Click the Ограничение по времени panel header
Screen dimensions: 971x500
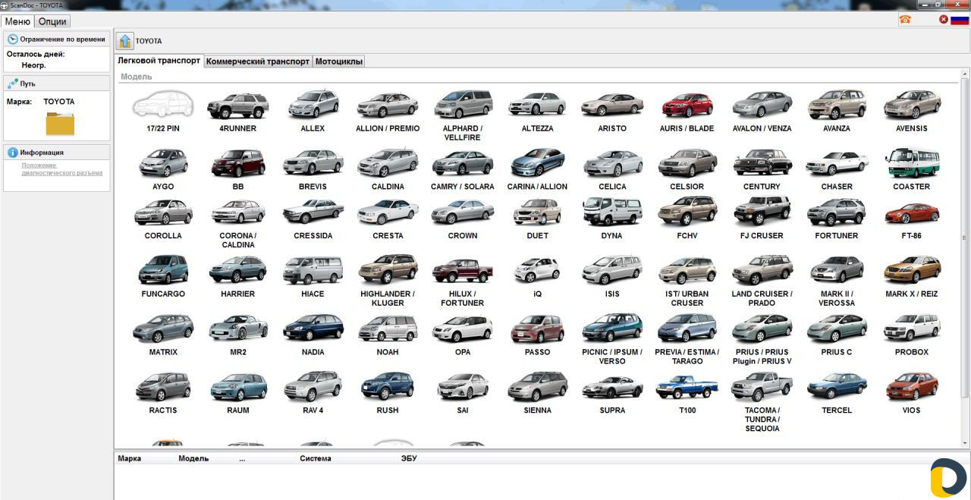pyautogui.click(x=57, y=39)
